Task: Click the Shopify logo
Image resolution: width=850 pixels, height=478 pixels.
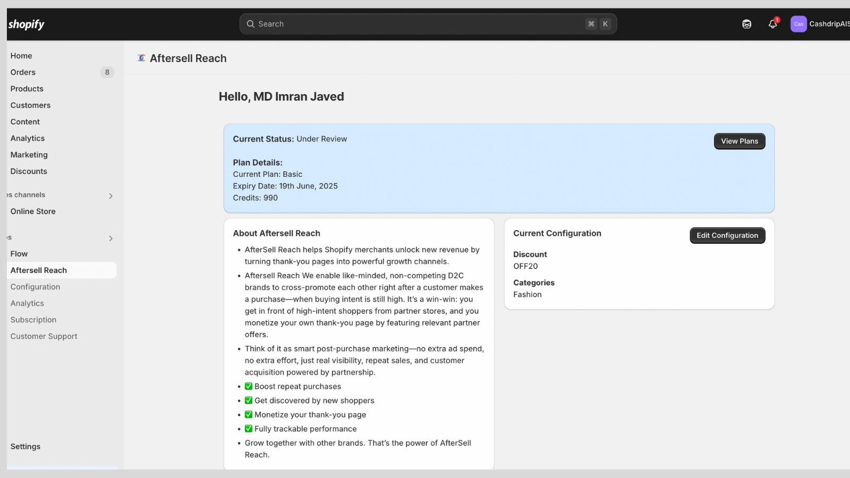Action: point(26,24)
